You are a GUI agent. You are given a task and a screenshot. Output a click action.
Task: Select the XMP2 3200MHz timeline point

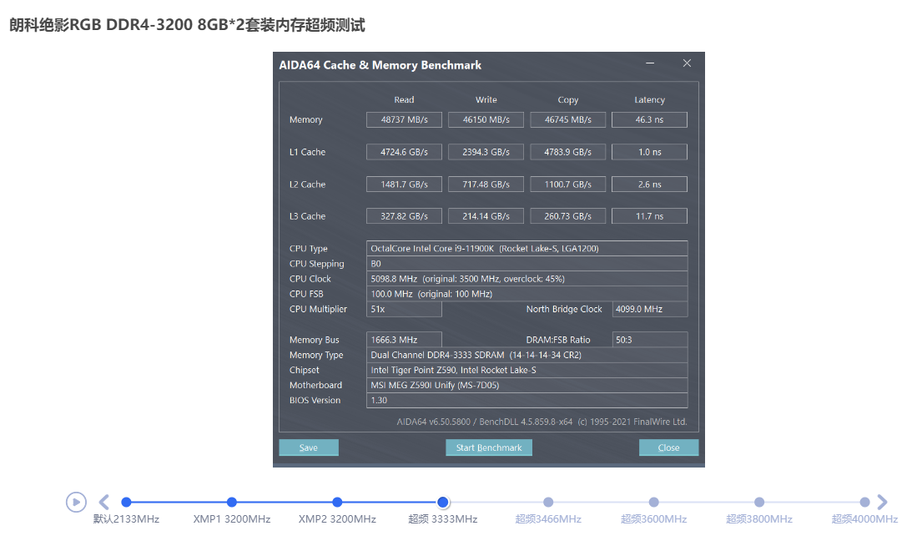click(337, 502)
